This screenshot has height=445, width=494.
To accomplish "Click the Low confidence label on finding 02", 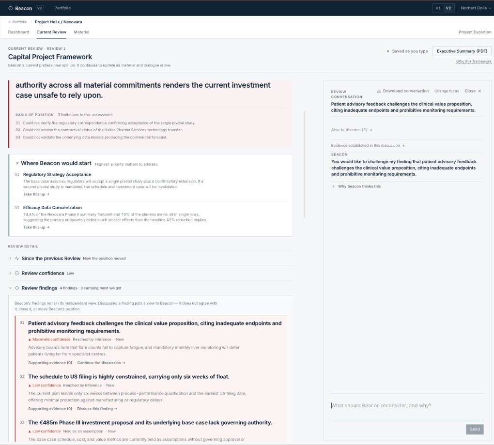I will 46,385.
